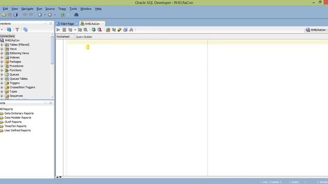Expand the Functions tree node
This screenshot has height=184, width=328.
point(2,71)
